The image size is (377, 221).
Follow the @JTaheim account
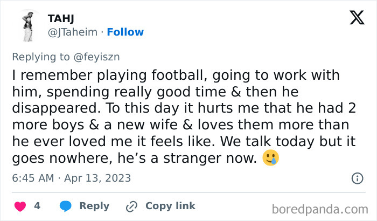tap(125, 32)
